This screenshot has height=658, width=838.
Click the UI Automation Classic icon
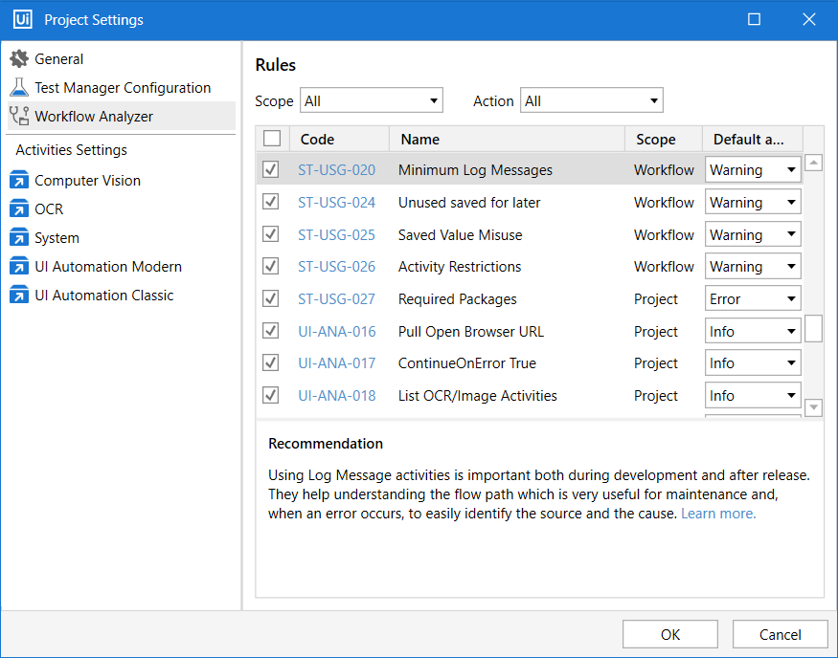[19, 296]
